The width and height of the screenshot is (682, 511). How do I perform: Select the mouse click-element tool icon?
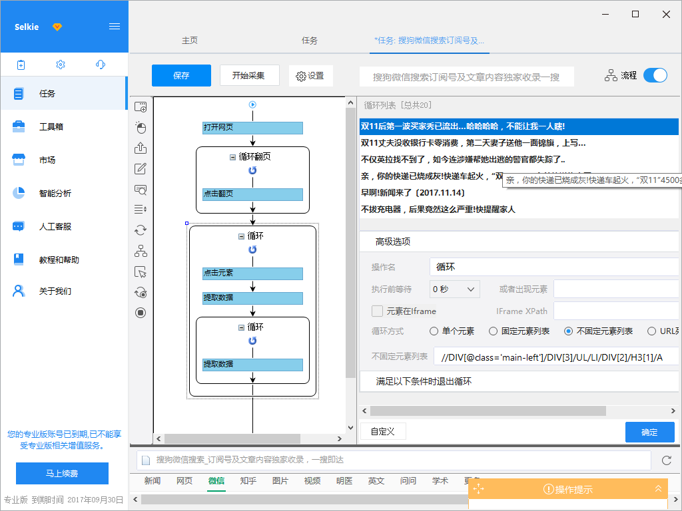point(141,128)
